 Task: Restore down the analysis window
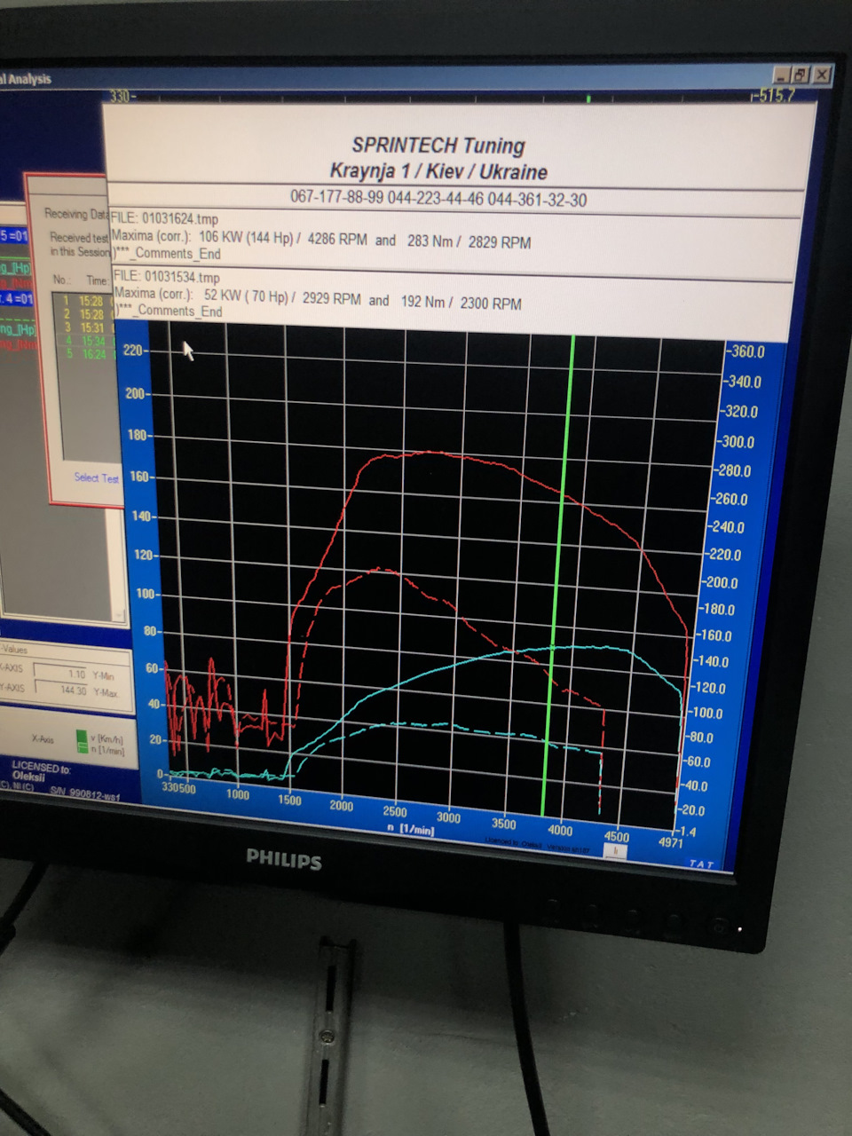[x=801, y=75]
